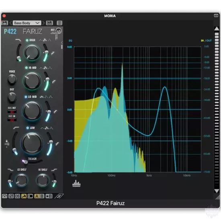
Task: Select the middle bell shape for HIGH band
Action: tap(45, 40)
